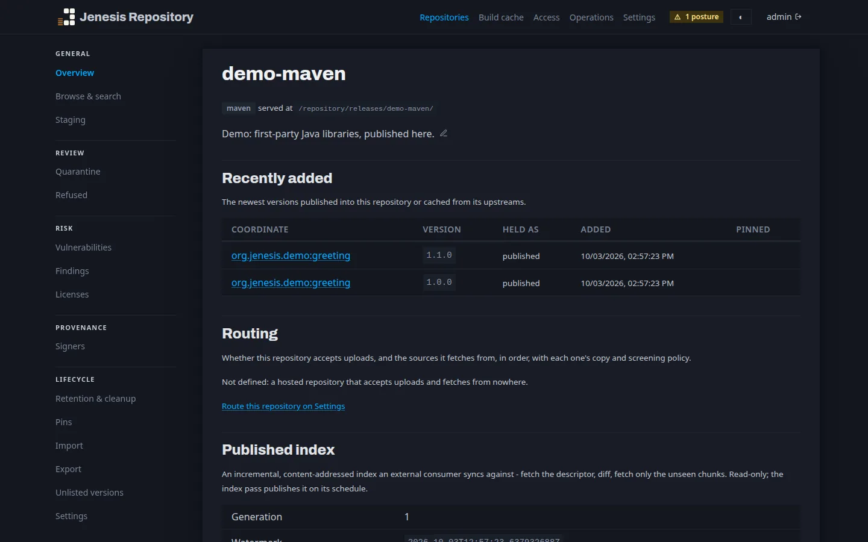
Task: Open Settings in the top navigation bar
Action: [639, 17]
